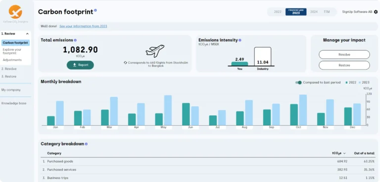Screen dimensions: 380x182
Task: Click Out of a total column header
Action: coord(364,153)
